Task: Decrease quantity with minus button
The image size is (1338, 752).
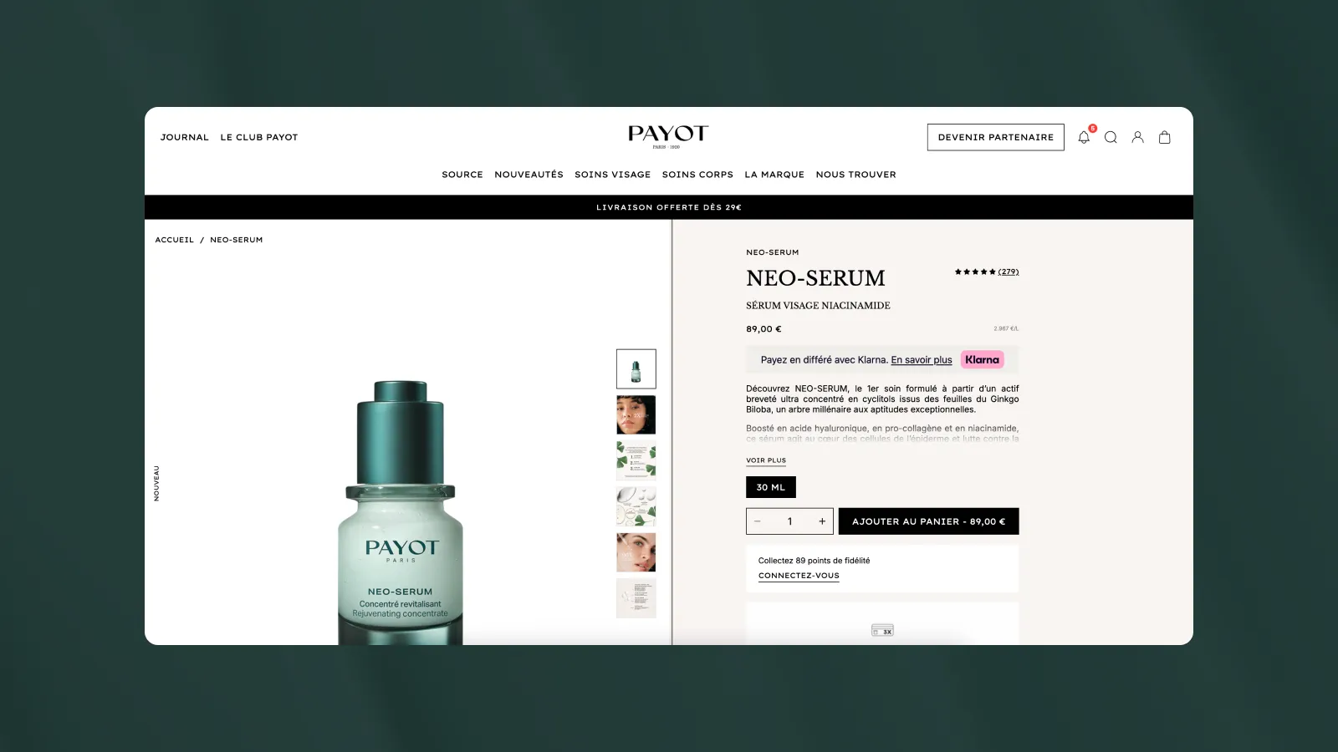Action: coord(758,521)
